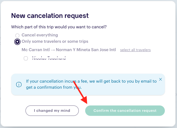Click the Only some travelers label text
Viewport: 177px width, 128px height.
pyautogui.click(x=55, y=41)
